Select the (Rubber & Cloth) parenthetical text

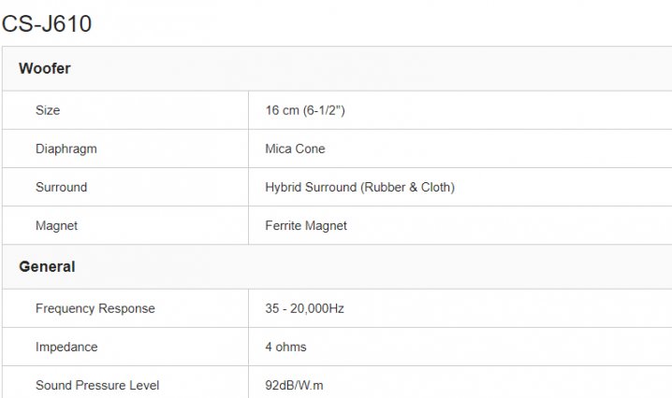(x=407, y=187)
